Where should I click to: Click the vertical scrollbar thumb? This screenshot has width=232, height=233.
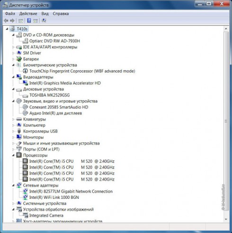(x=226, y=121)
